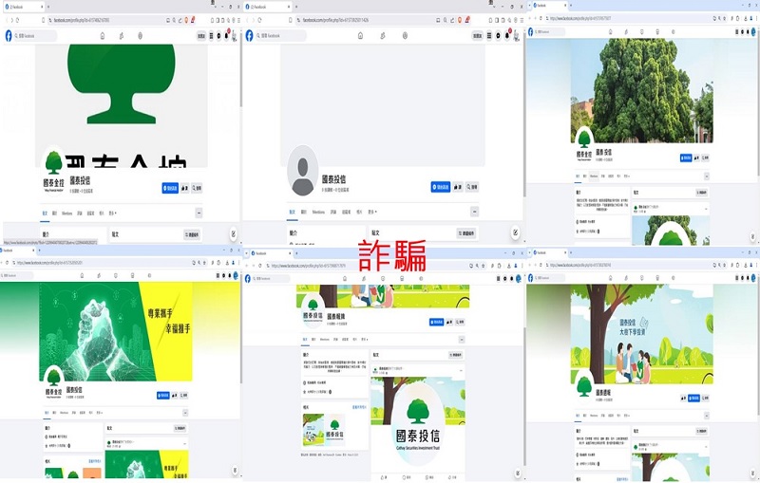The image size is (760, 483).
Task: Select Mentions tab in the green tree-logo cover window
Action: pos(66,213)
